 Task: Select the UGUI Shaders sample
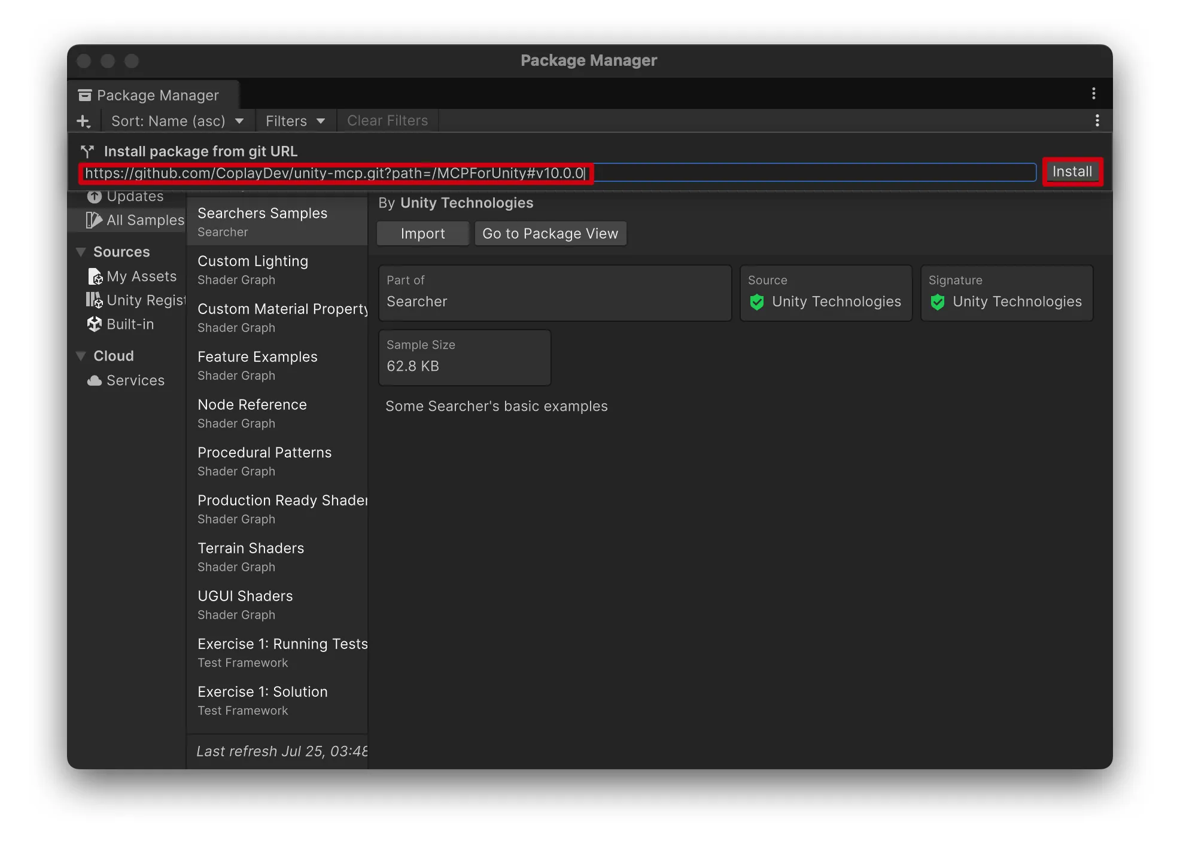pos(277,605)
